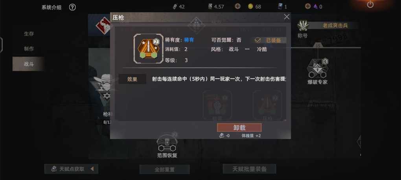
Task: Select the 战斗 tab
Action: point(29,64)
